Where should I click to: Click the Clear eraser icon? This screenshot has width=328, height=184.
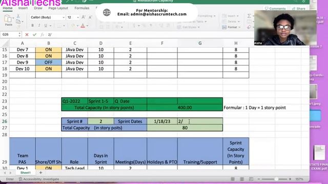[249, 27]
